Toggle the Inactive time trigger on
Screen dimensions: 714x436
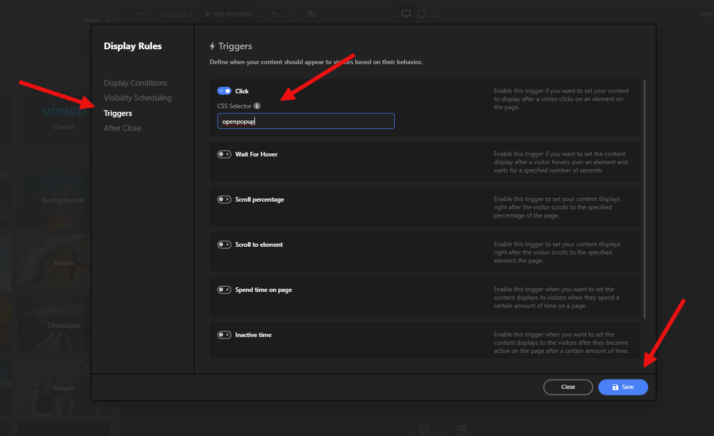pos(224,334)
